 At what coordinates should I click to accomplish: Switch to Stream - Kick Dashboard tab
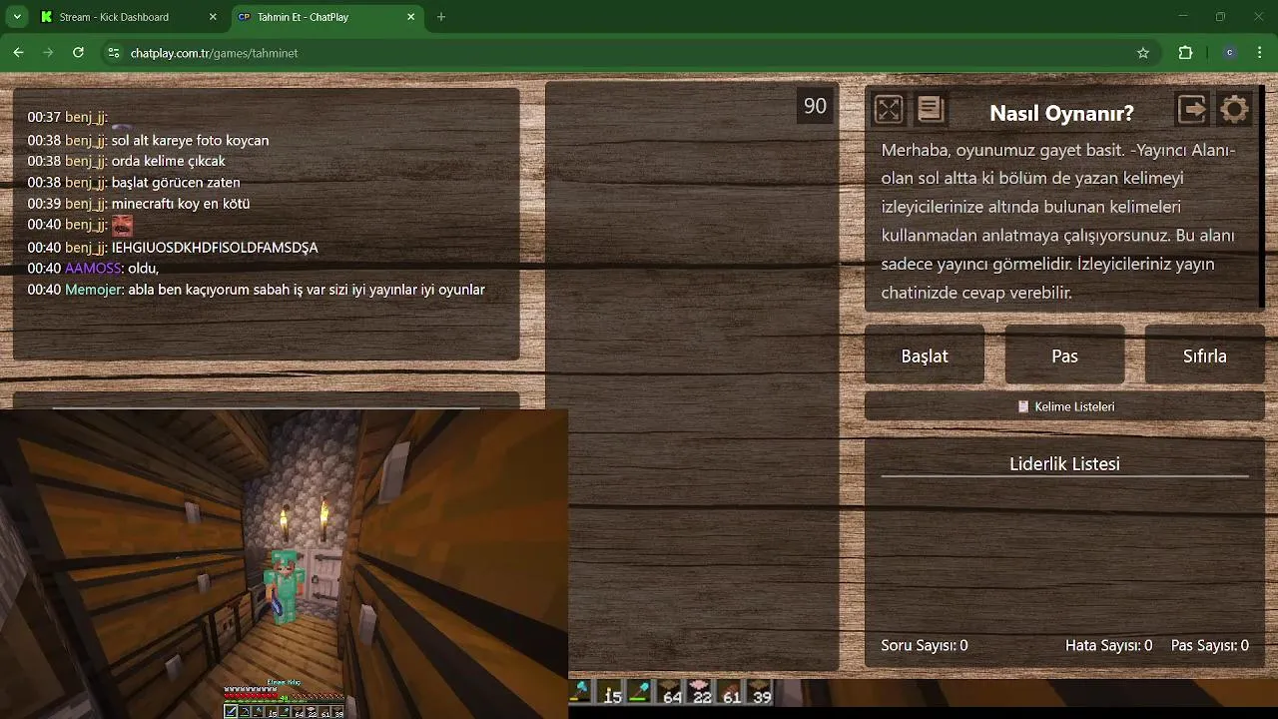[x=128, y=17]
